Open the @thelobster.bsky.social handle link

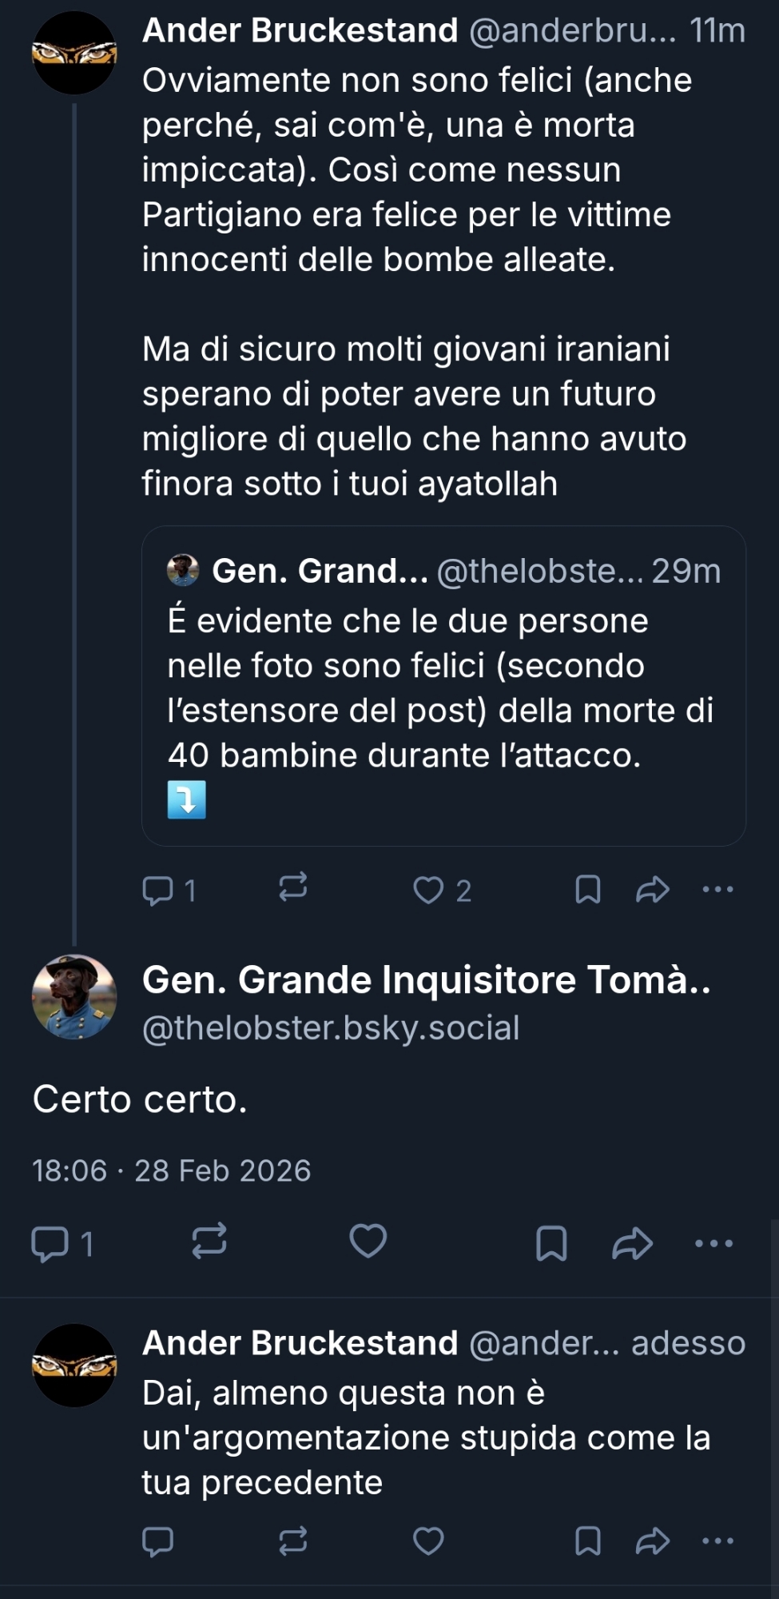[331, 1028]
